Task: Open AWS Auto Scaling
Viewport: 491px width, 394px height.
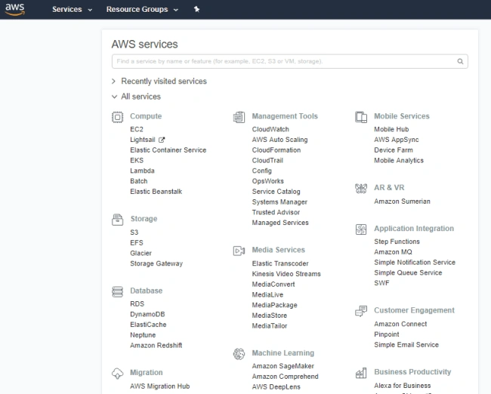Action: tap(280, 140)
